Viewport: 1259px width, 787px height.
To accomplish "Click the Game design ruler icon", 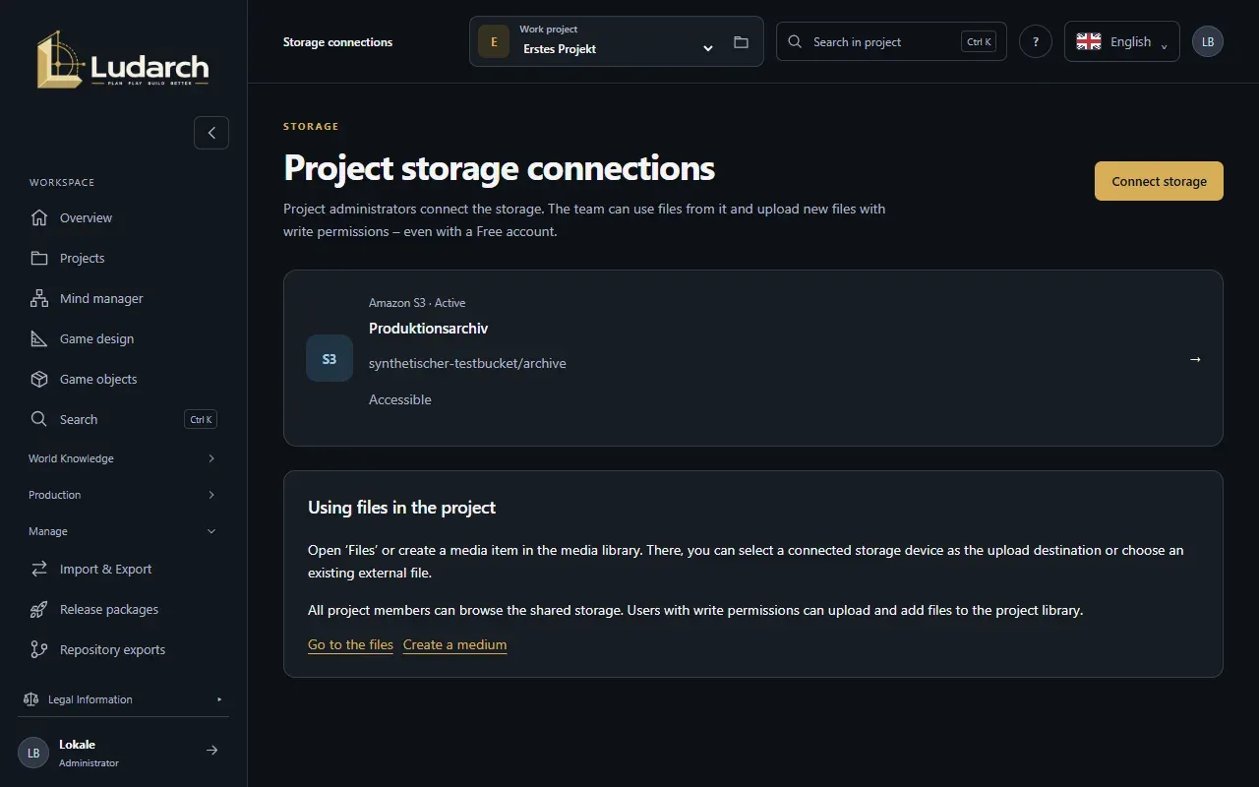I will pos(39,338).
